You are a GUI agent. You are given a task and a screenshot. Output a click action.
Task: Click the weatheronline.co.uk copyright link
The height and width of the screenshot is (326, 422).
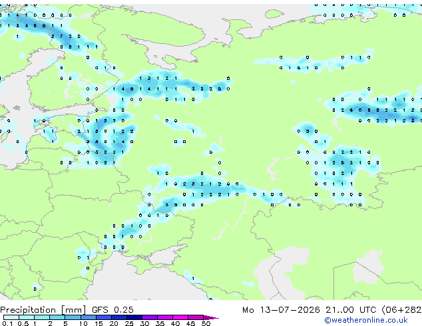pos(366,320)
